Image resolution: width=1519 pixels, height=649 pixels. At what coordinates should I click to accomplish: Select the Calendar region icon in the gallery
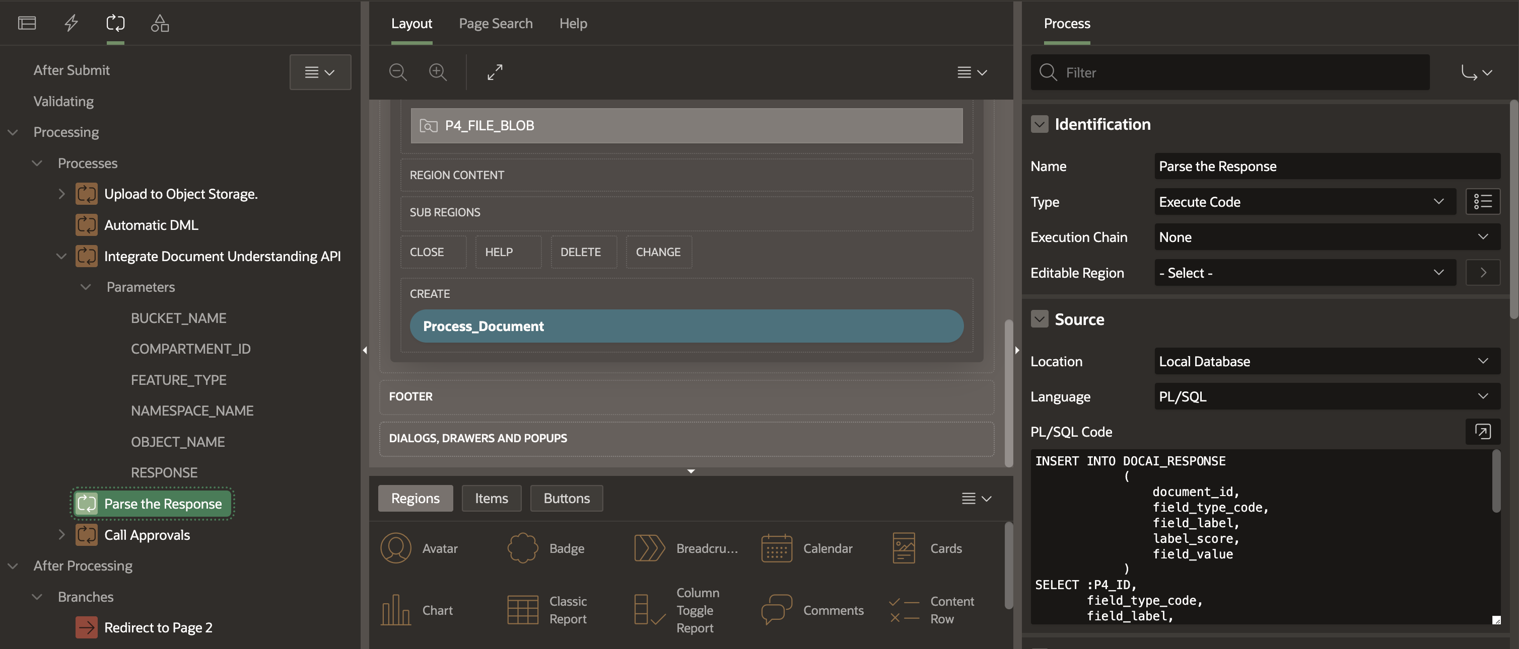777,548
